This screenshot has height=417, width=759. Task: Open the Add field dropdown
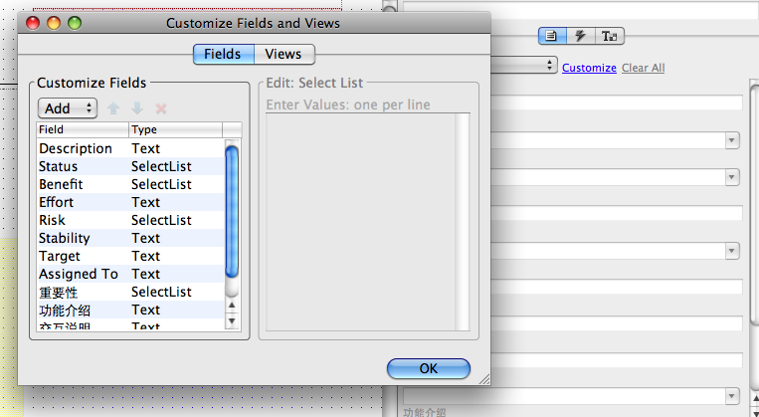(x=67, y=107)
